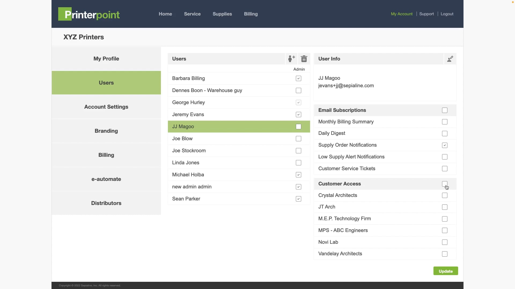The width and height of the screenshot is (515, 289).
Task: Enable the Daily Digest subscription checkbox
Action: [x=444, y=133]
